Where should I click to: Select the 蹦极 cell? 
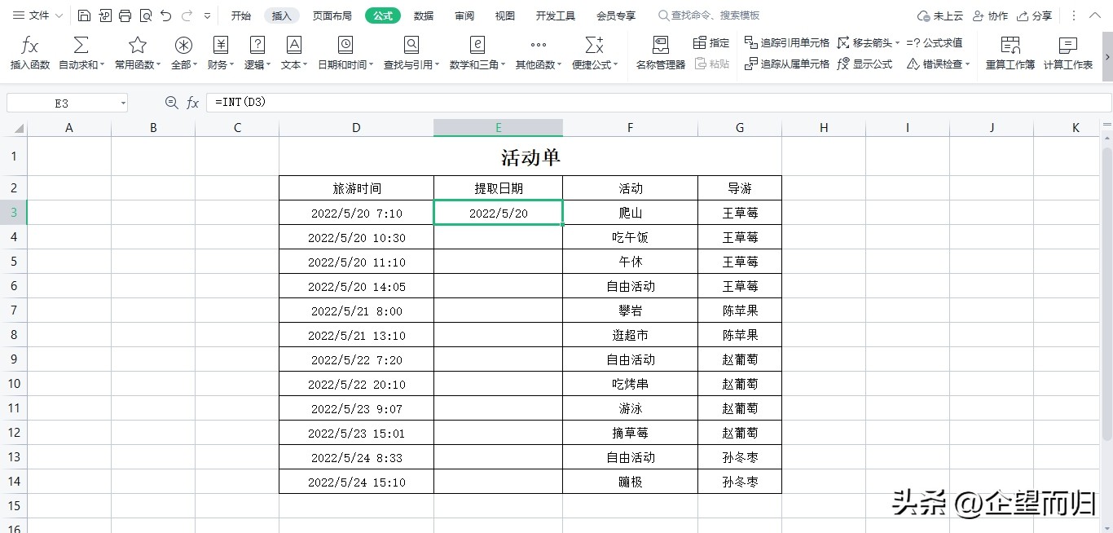(x=630, y=482)
